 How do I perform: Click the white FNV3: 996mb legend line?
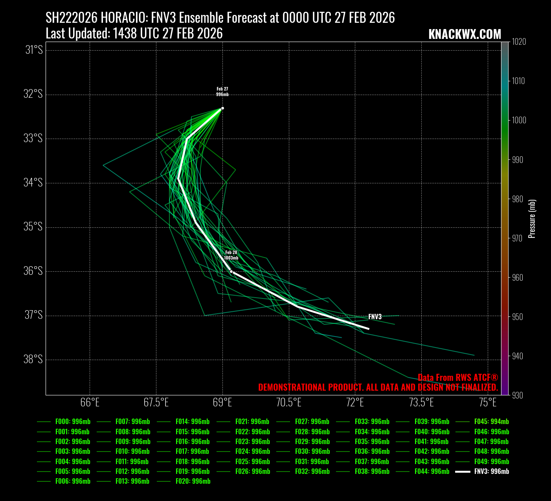[463, 472]
